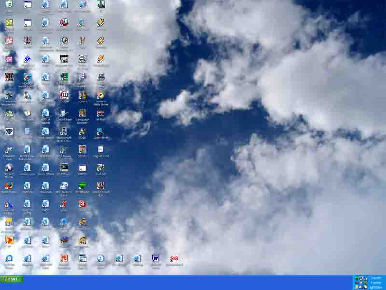Click the green SETI@home desktop icon
Viewport: 386px width, 290px height.
82,186
